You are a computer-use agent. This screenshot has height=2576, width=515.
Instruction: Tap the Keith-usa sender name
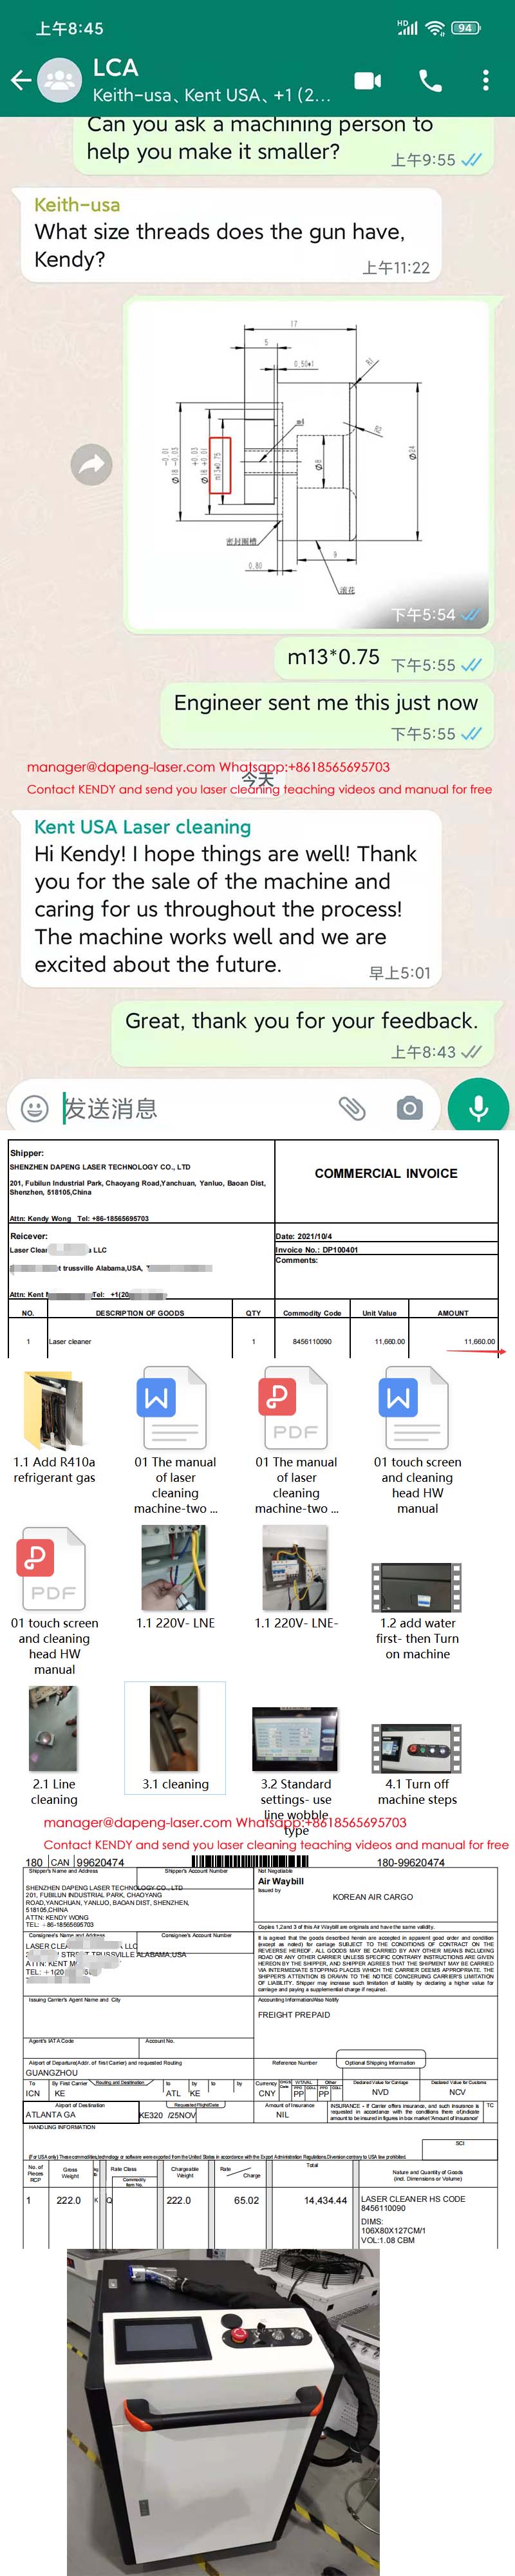[x=77, y=204]
